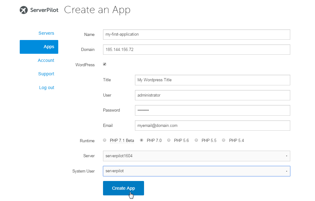Click the PHP 5.6 label text

(181, 140)
